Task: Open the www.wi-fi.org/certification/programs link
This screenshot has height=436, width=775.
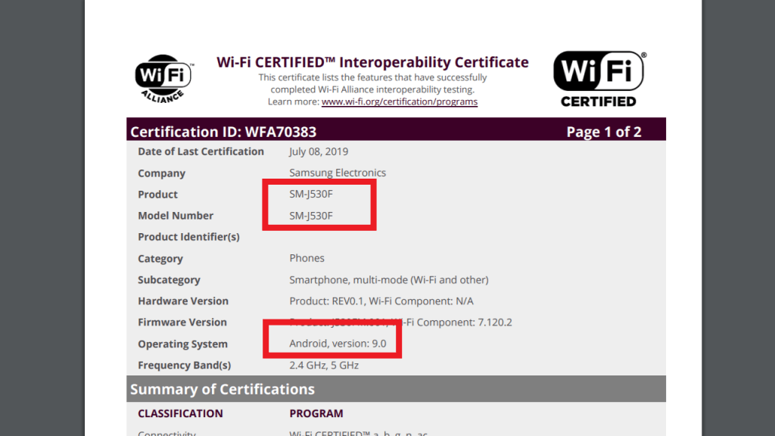Action: click(400, 102)
